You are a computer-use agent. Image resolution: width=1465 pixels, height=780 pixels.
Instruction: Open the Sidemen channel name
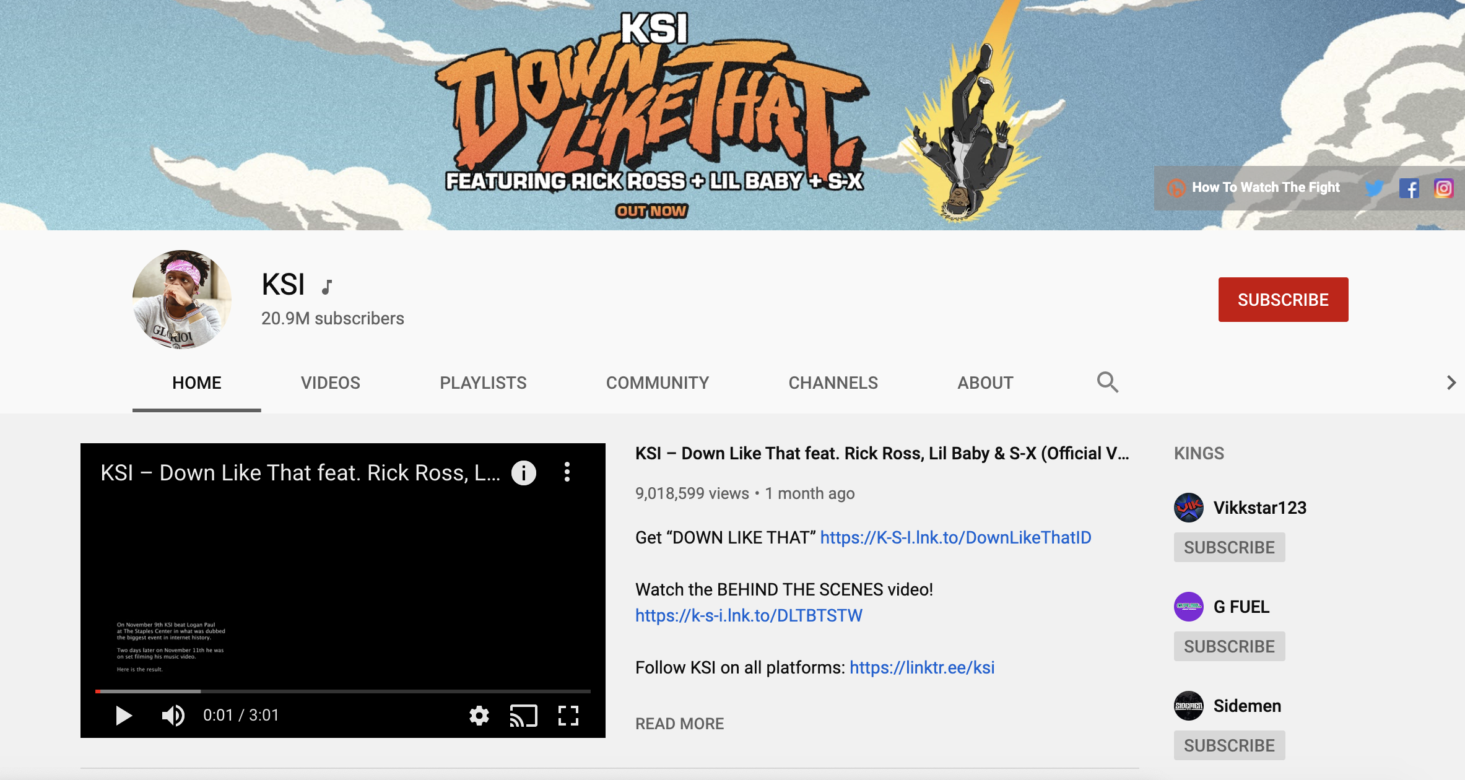click(1247, 706)
